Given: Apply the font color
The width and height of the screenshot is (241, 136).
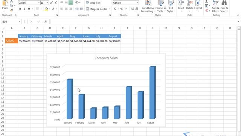Looking at the screenshot, I should click(x=53, y=9).
